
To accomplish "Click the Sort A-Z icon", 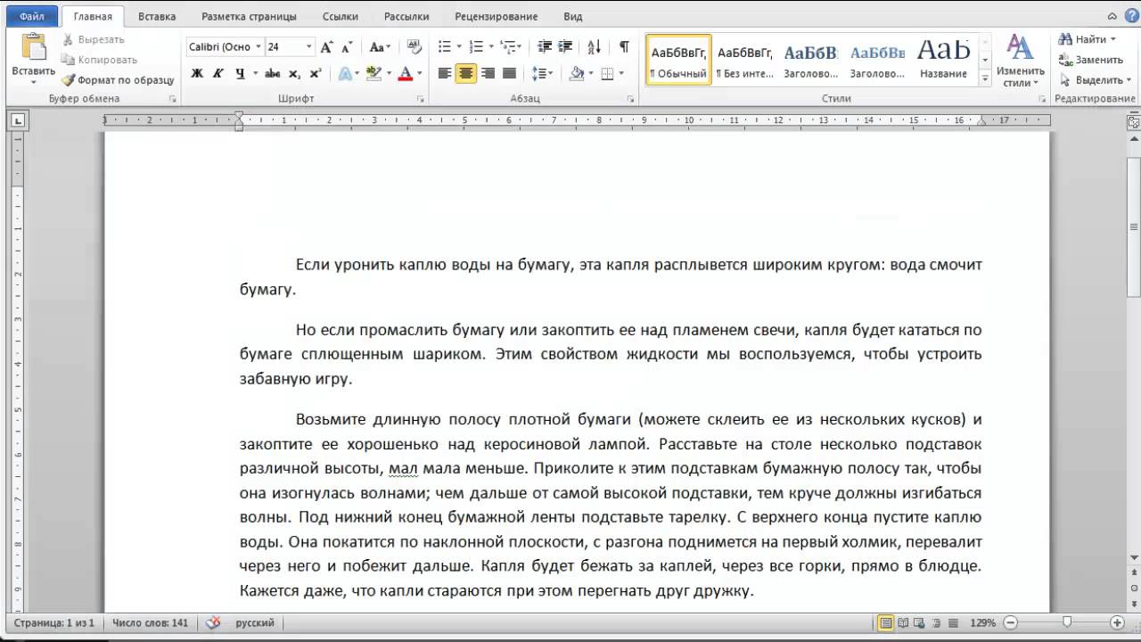I will coord(595,47).
